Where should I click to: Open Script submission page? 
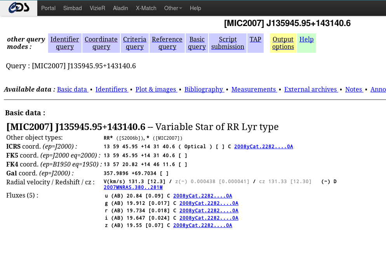228,43
